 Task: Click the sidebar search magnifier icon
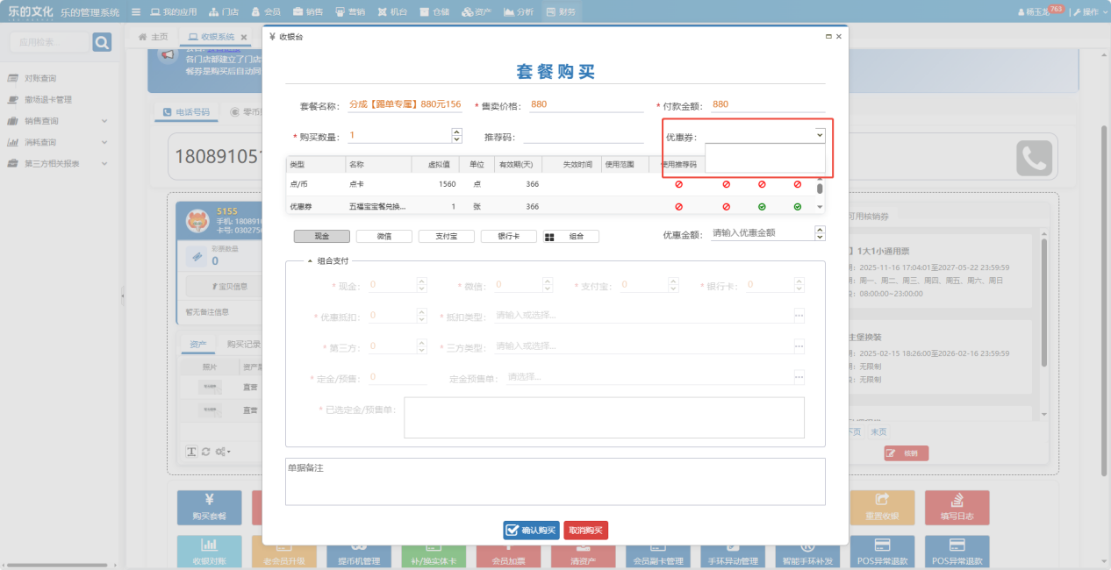pyautogui.click(x=102, y=42)
